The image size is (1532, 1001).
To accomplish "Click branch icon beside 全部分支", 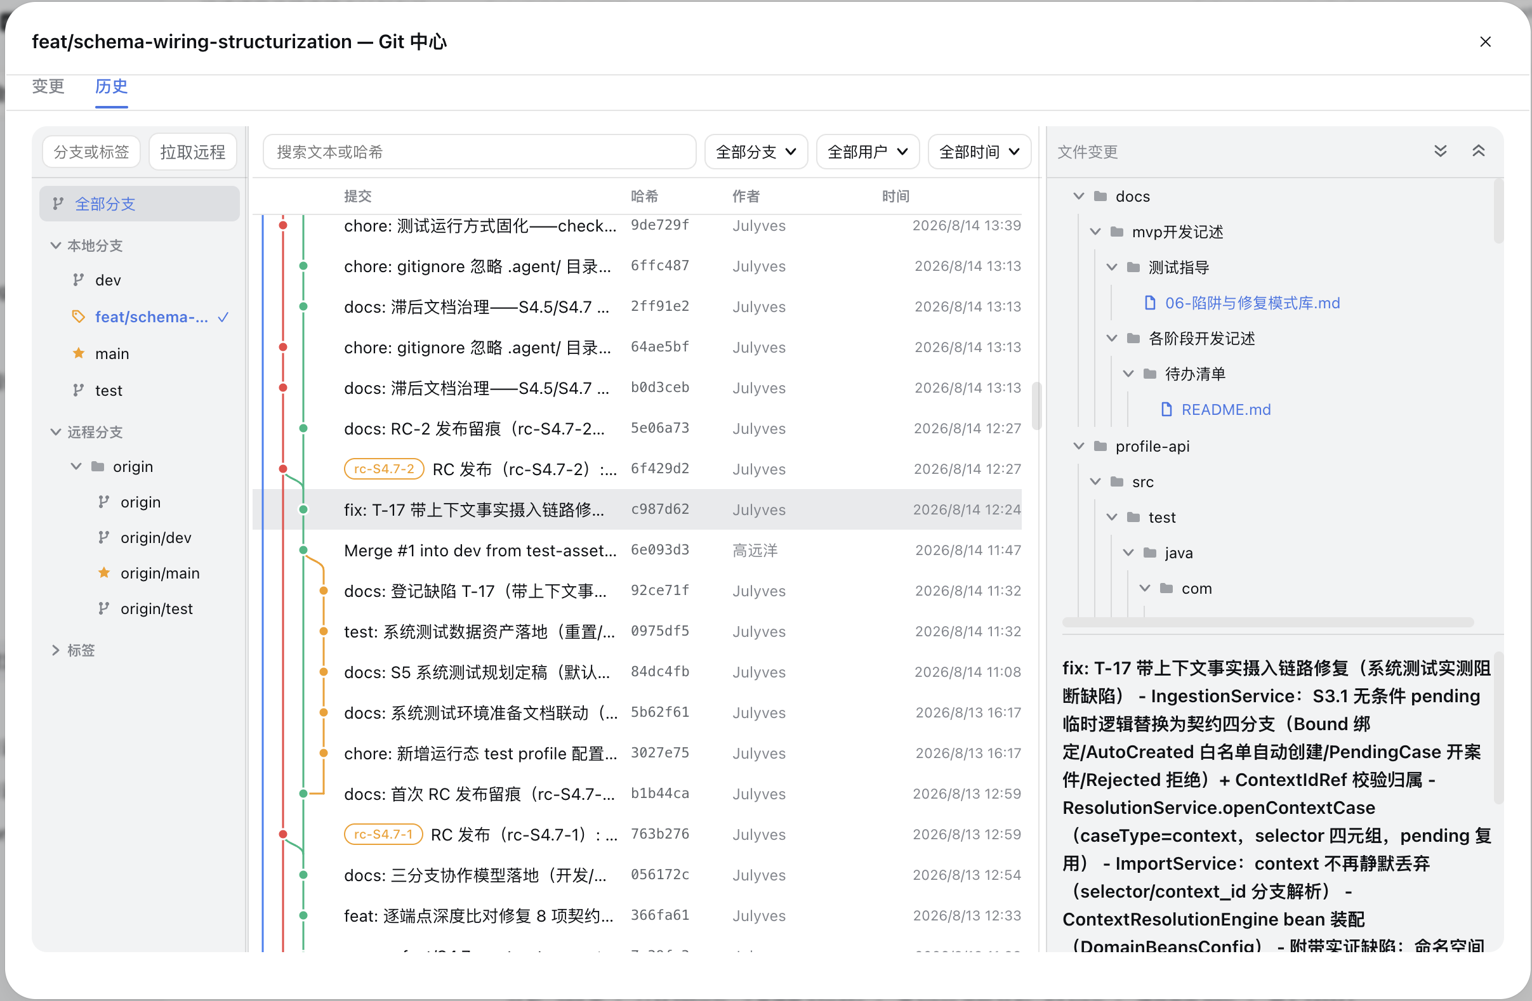I will [x=58, y=204].
